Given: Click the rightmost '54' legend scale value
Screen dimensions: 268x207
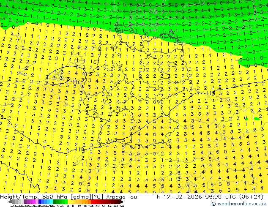Looking at the screenshot, I should pyautogui.click(x=121, y=206).
